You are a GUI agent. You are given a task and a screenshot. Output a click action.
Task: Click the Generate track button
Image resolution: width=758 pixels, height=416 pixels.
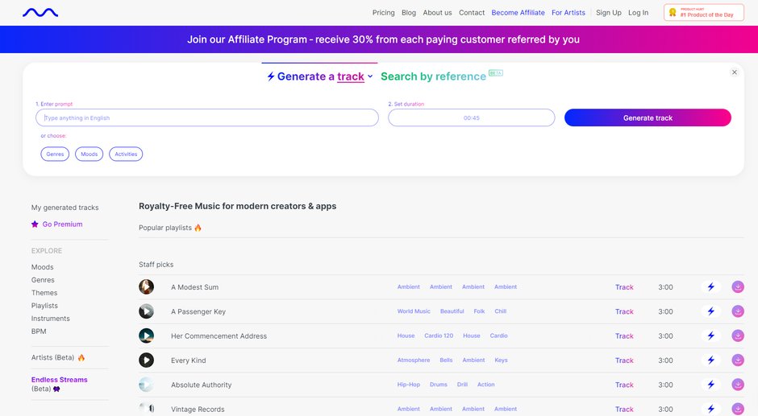648,117
